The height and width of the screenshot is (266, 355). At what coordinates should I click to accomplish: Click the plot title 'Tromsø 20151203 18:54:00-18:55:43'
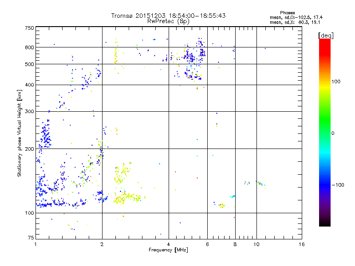coord(168,16)
